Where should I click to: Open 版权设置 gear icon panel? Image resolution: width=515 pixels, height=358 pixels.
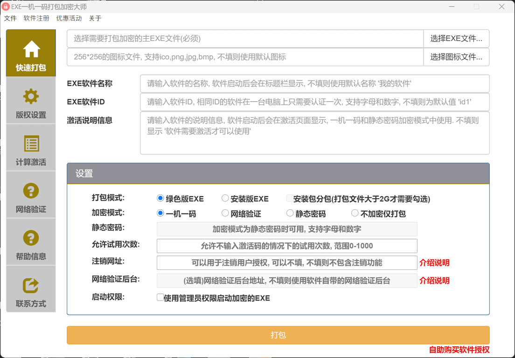(31, 101)
